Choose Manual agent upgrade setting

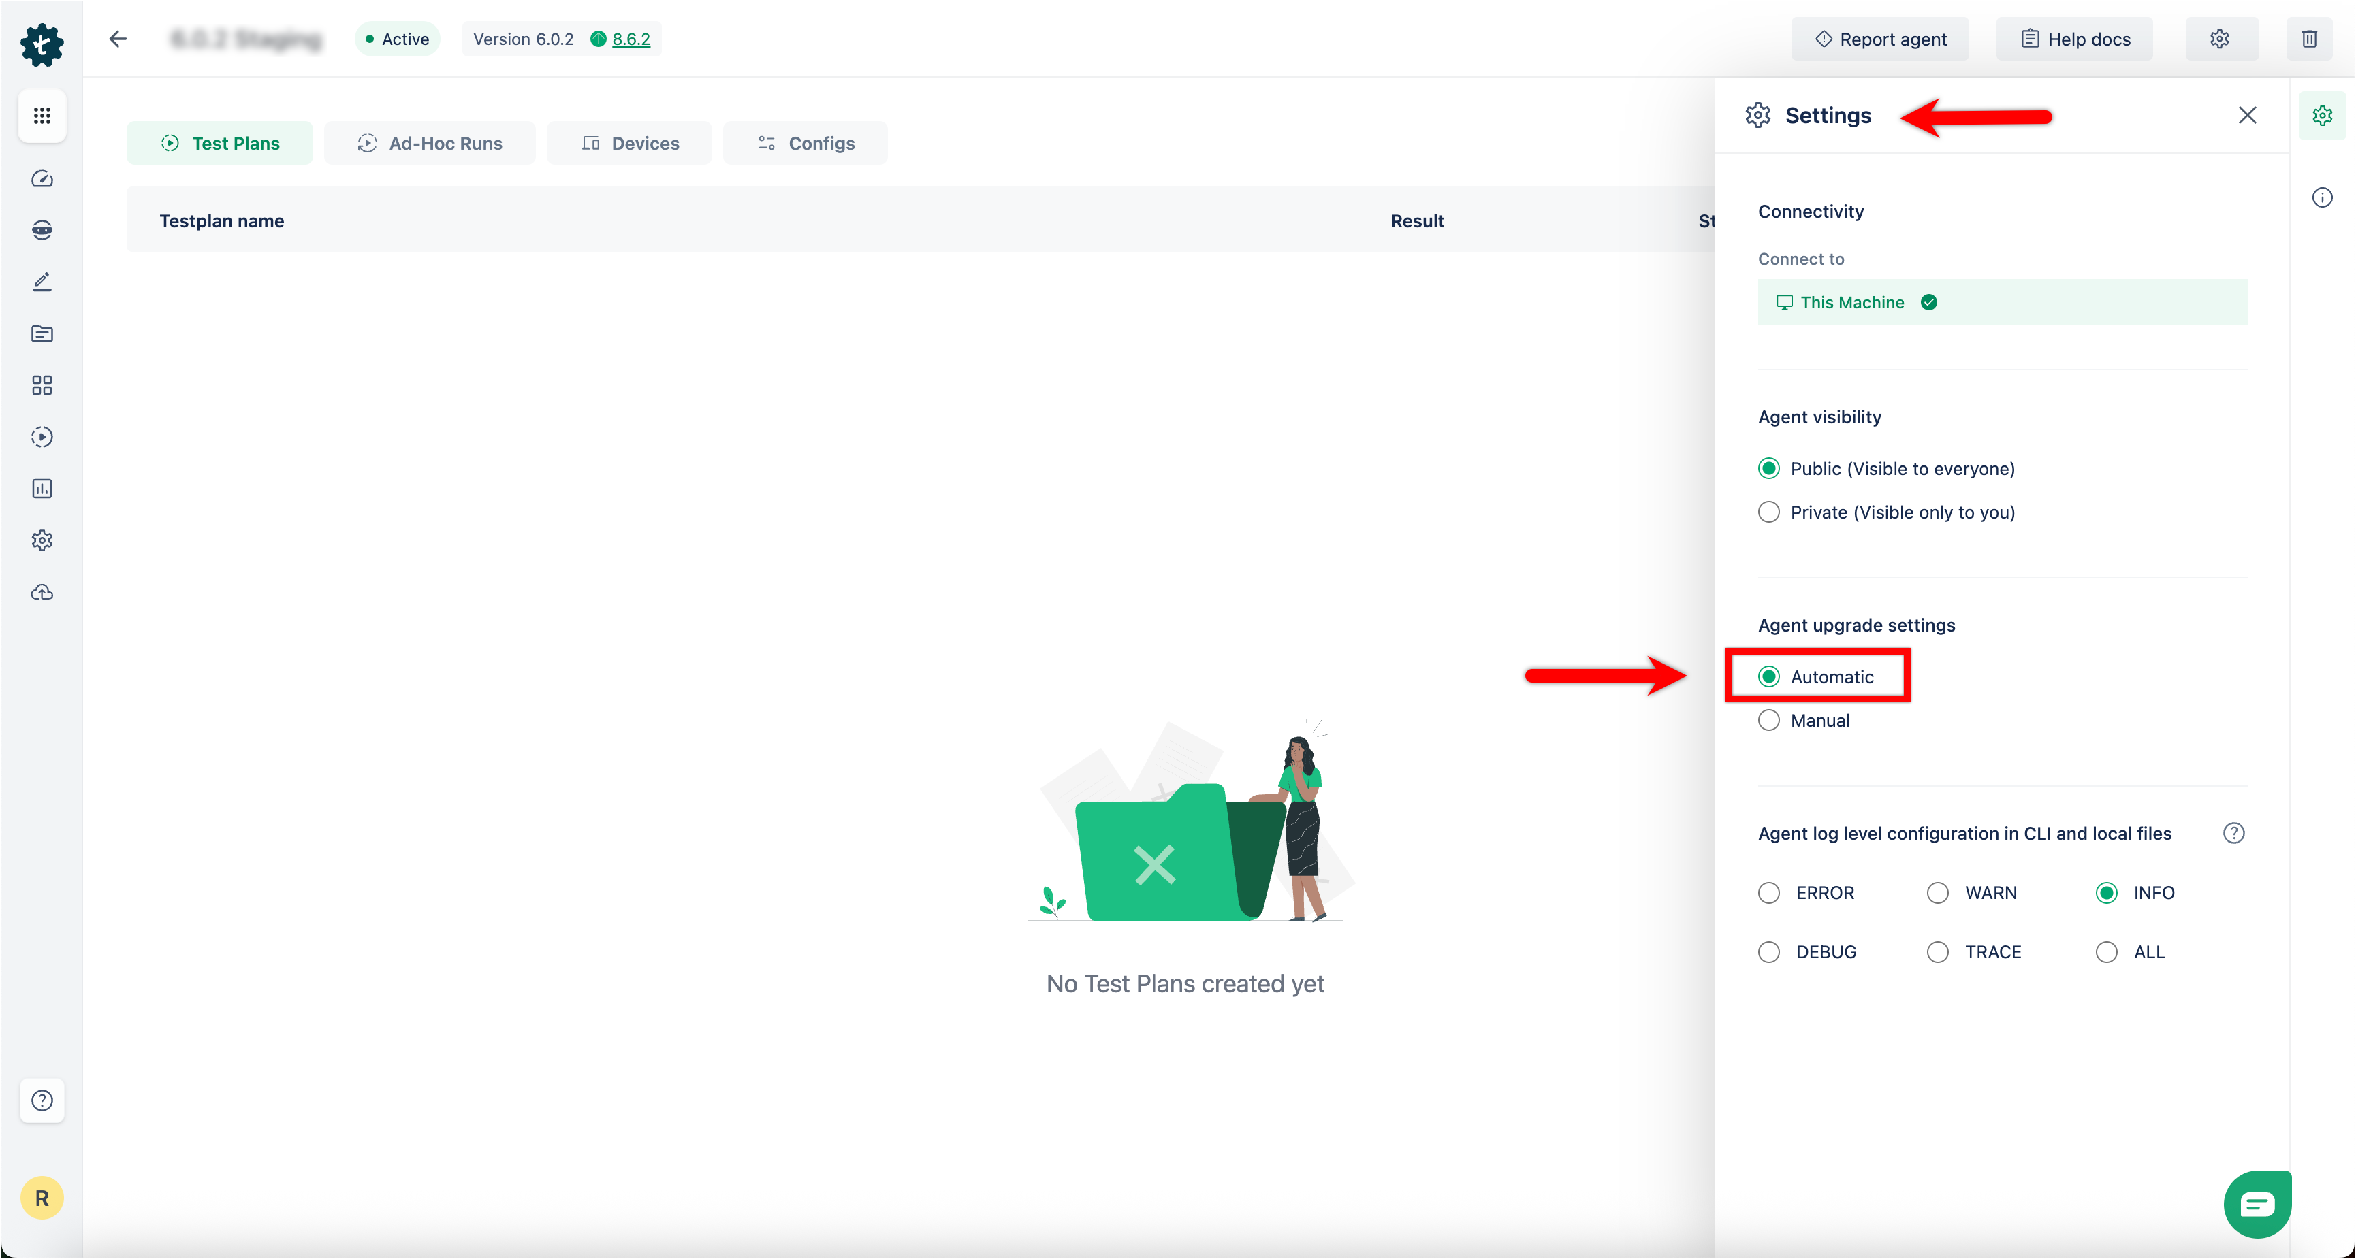coord(1769,721)
